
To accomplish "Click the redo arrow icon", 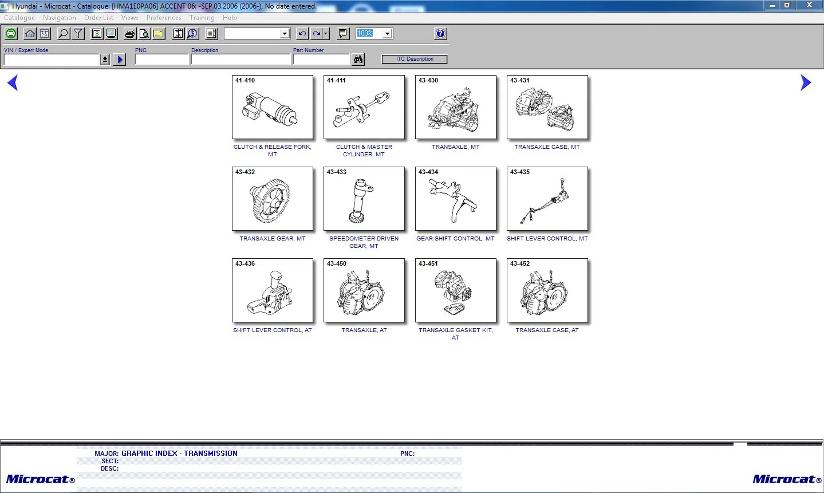I will tap(316, 34).
